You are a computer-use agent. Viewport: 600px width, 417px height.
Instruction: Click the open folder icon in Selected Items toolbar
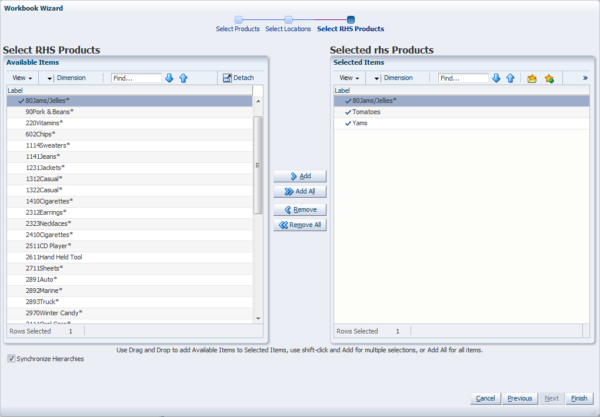[x=532, y=78]
